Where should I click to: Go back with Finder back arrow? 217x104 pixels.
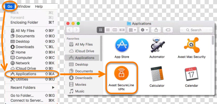pos(69,30)
